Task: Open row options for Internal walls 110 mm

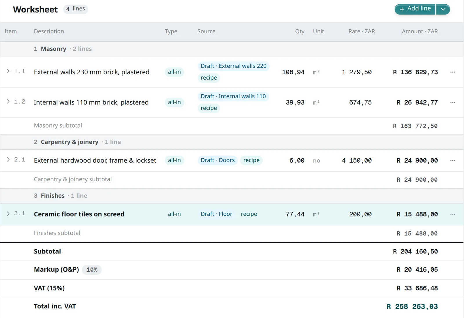Action: 453,102
